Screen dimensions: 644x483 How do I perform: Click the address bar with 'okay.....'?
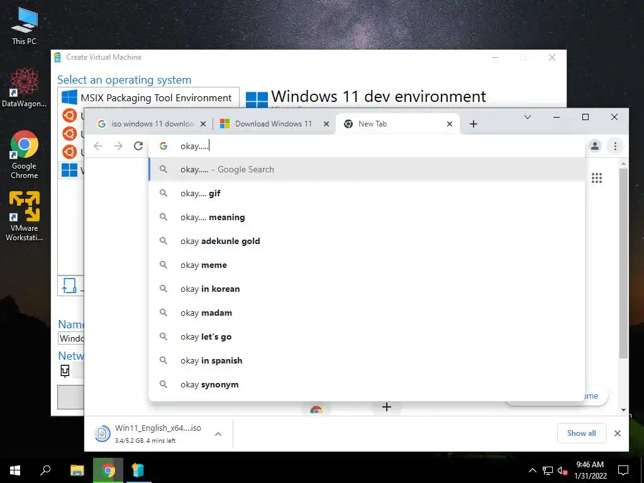(x=367, y=146)
